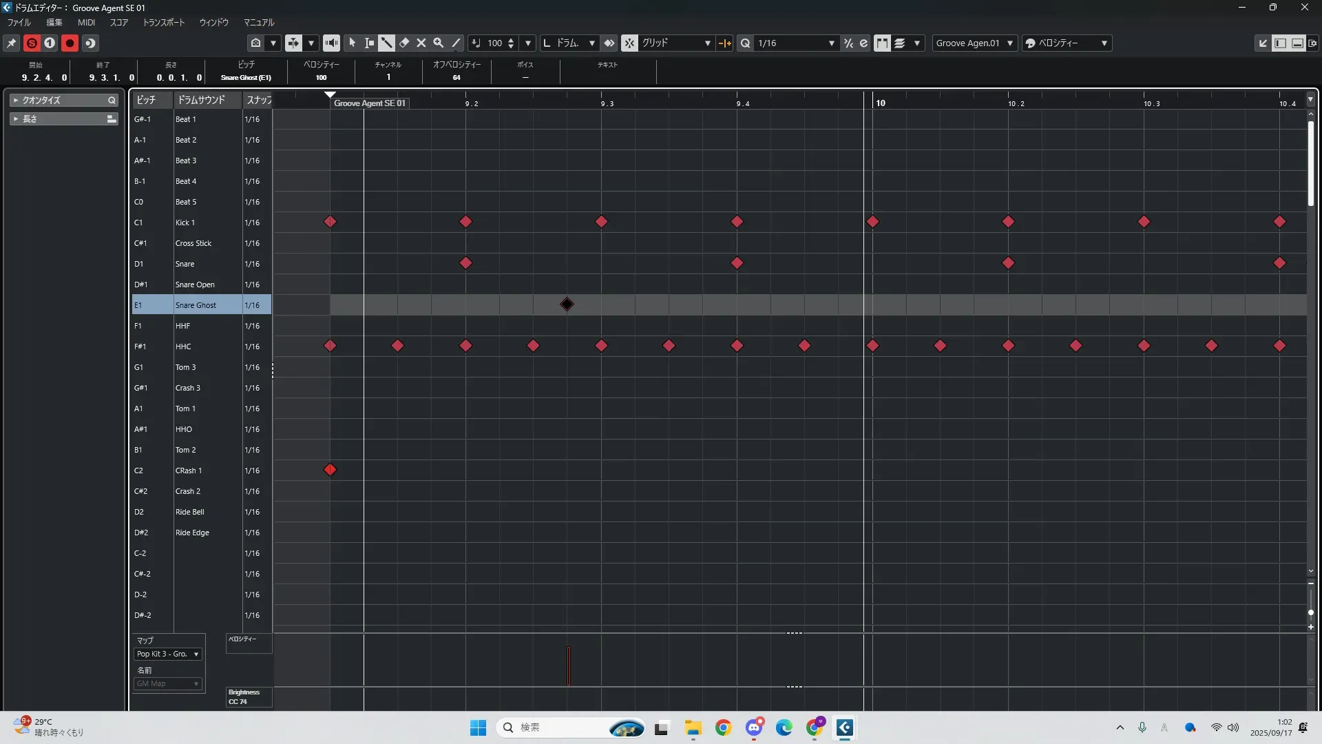Select the Mute tool
Viewport: 1322px width, 744px height.
(x=421, y=43)
